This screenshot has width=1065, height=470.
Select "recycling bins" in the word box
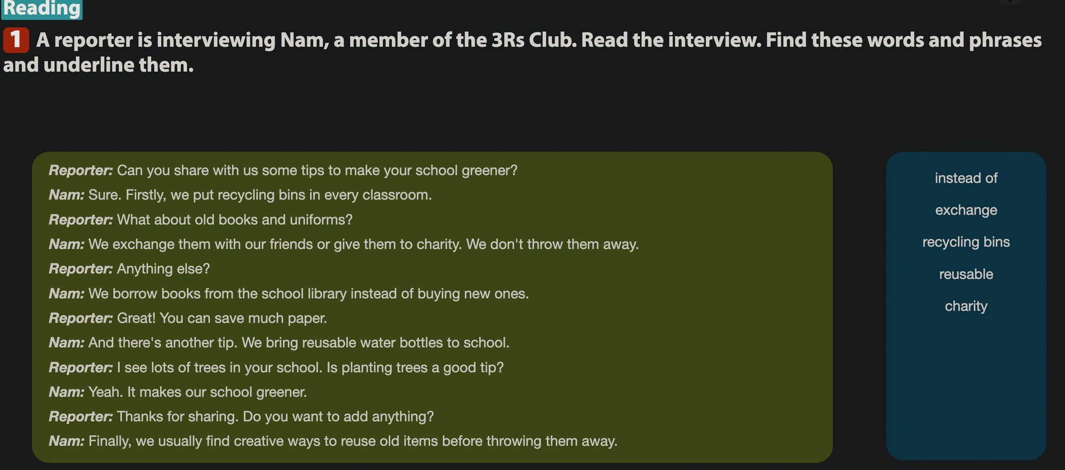tap(966, 242)
